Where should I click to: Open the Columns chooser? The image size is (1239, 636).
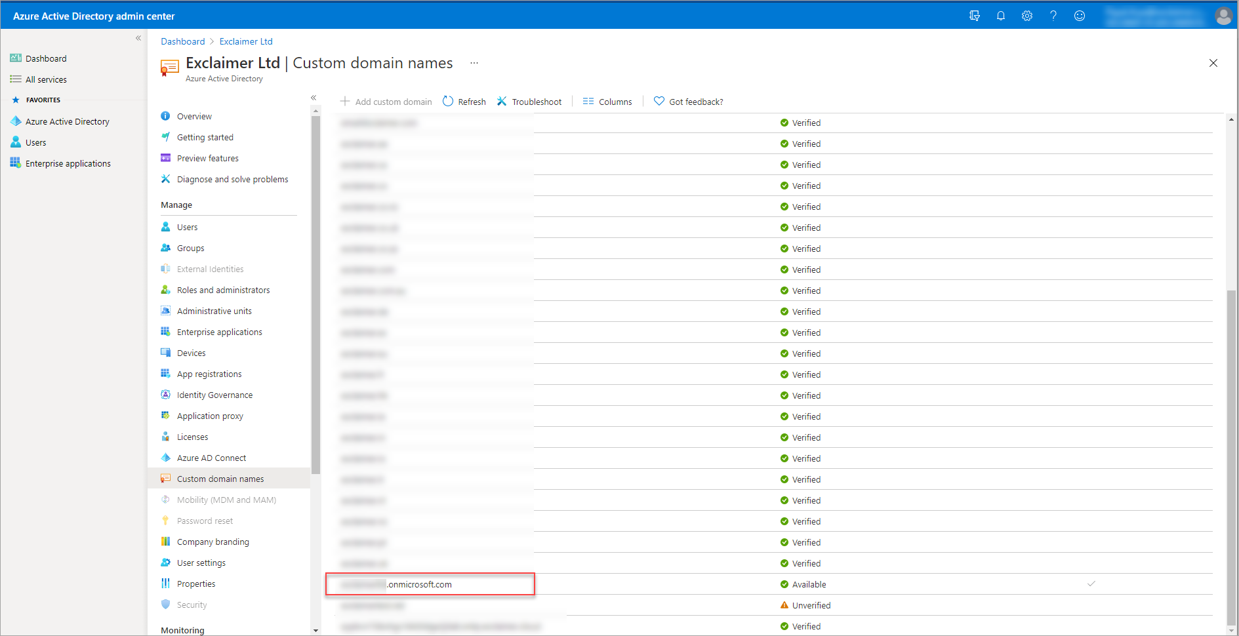click(607, 102)
